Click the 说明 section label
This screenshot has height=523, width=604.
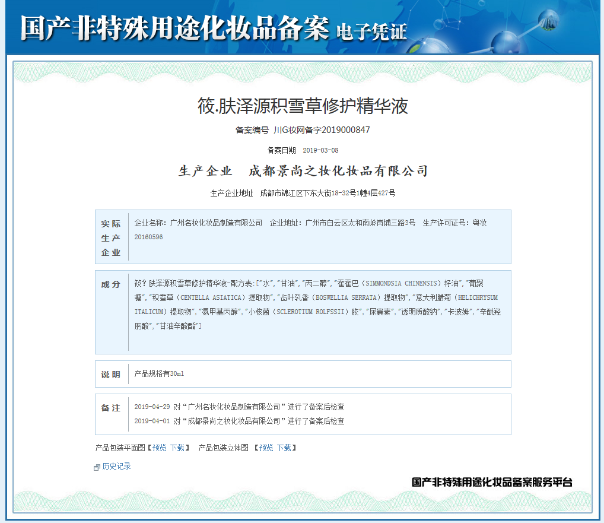click(110, 373)
